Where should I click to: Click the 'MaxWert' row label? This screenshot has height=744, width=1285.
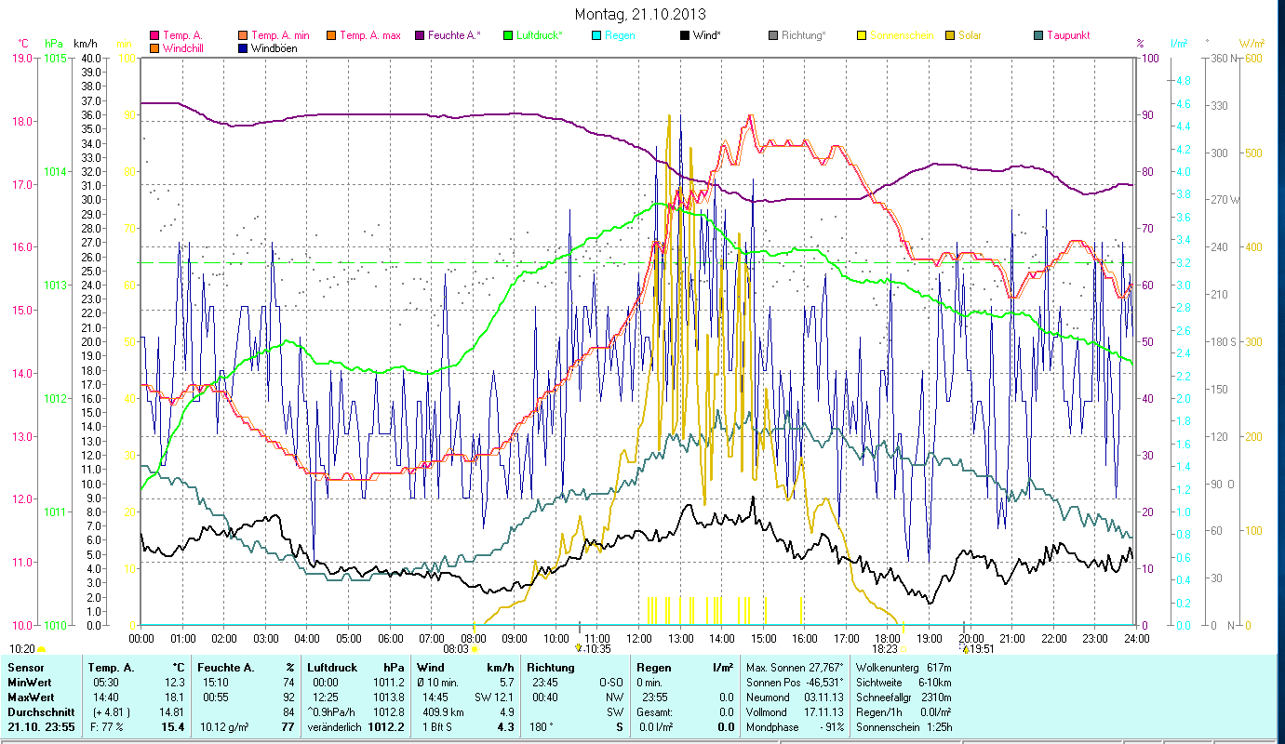(29, 697)
